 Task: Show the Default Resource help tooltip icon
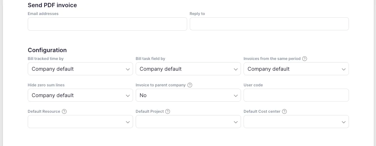tap(64, 111)
